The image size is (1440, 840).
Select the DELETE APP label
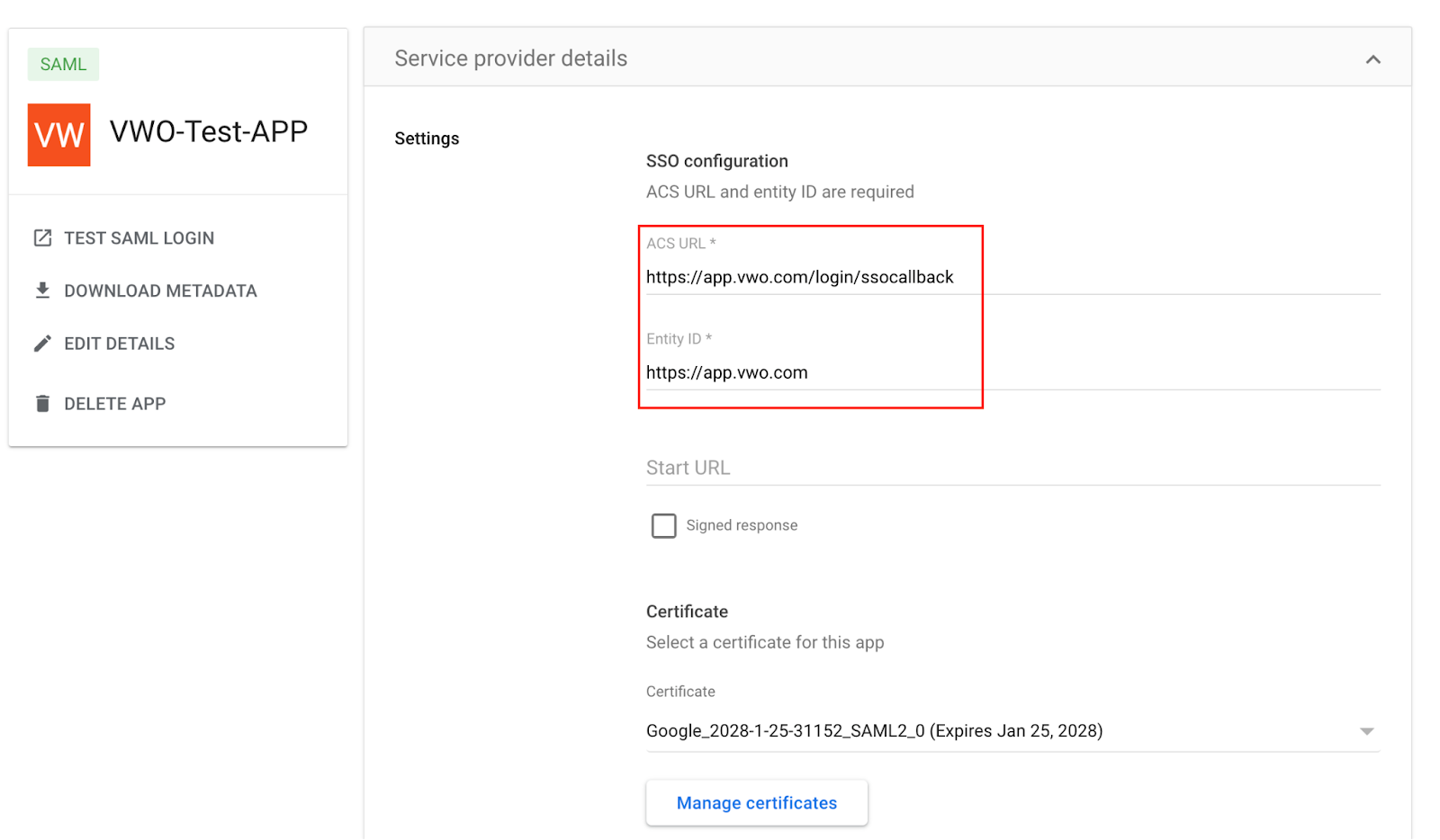[115, 404]
